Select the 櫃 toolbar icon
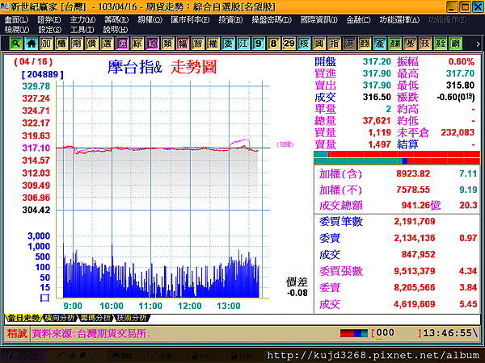This screenshot has width=485, height=363. (x=61, y=44)
